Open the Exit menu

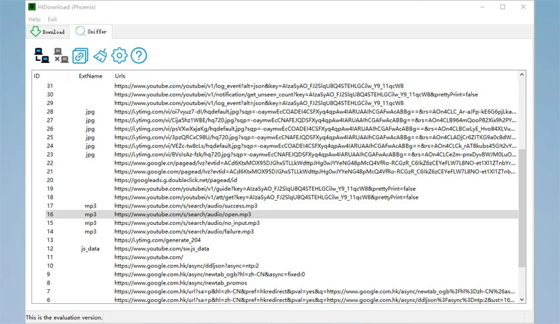click(x=52, y=19)
